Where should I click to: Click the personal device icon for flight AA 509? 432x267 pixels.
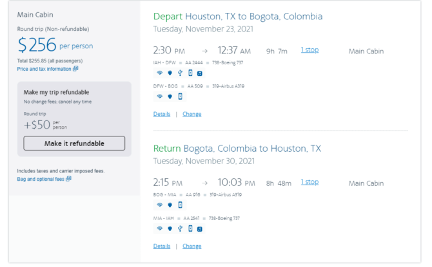click(x=180, y=97)
